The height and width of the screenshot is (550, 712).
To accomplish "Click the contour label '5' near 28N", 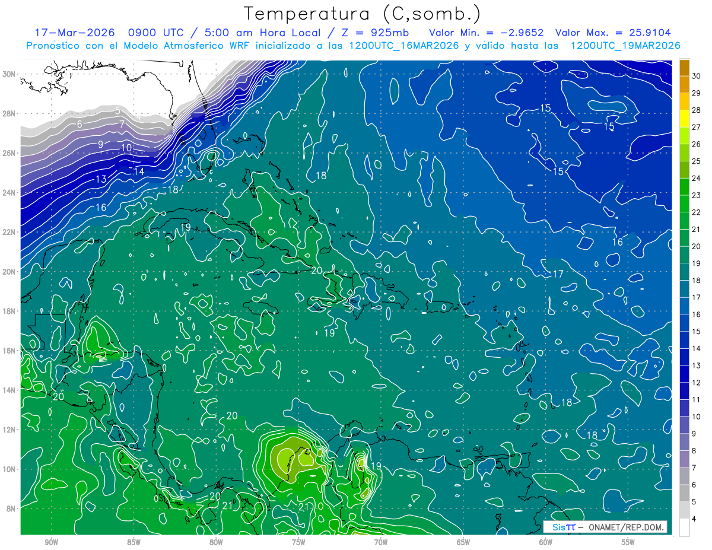I will click(117, 110).
